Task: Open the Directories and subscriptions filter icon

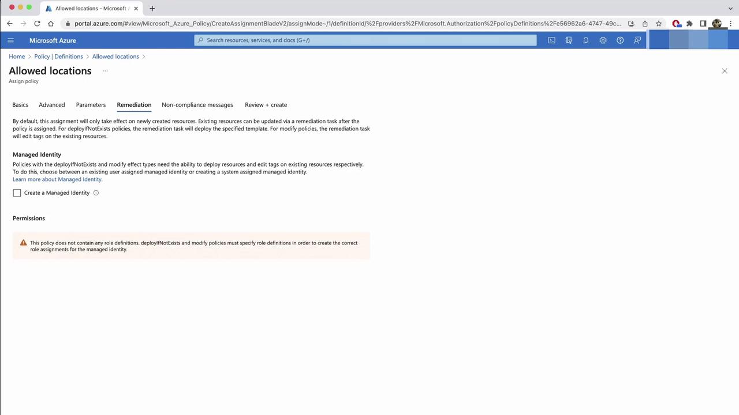Action: tap(569, 40)
